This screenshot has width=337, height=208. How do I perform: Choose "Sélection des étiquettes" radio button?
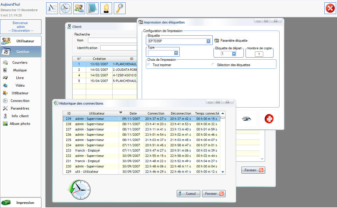coord(213,65)
